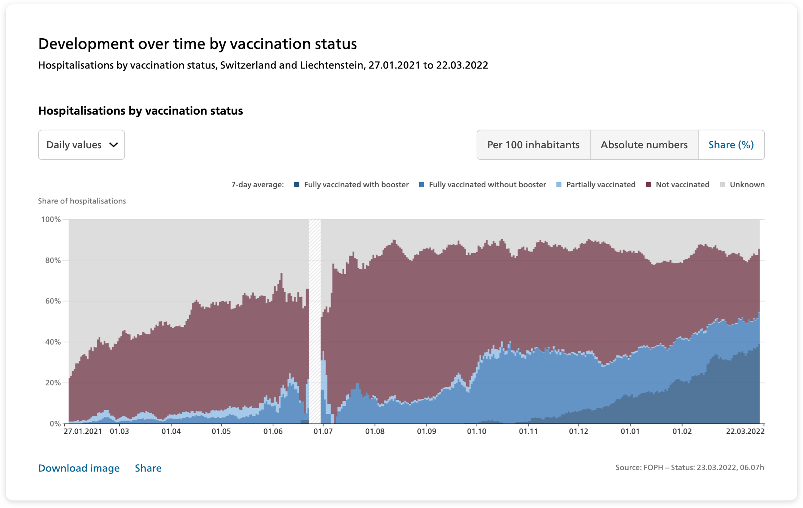803x508 pixels.
Task: Select the Absolute numbers tab
Action: click(x=644, y=145)
